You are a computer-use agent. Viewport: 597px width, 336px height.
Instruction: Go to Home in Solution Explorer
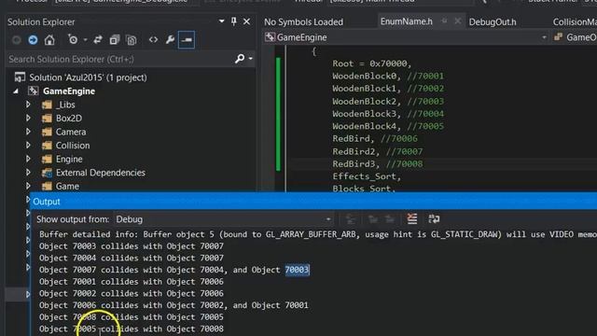click(x=49, y=39)
